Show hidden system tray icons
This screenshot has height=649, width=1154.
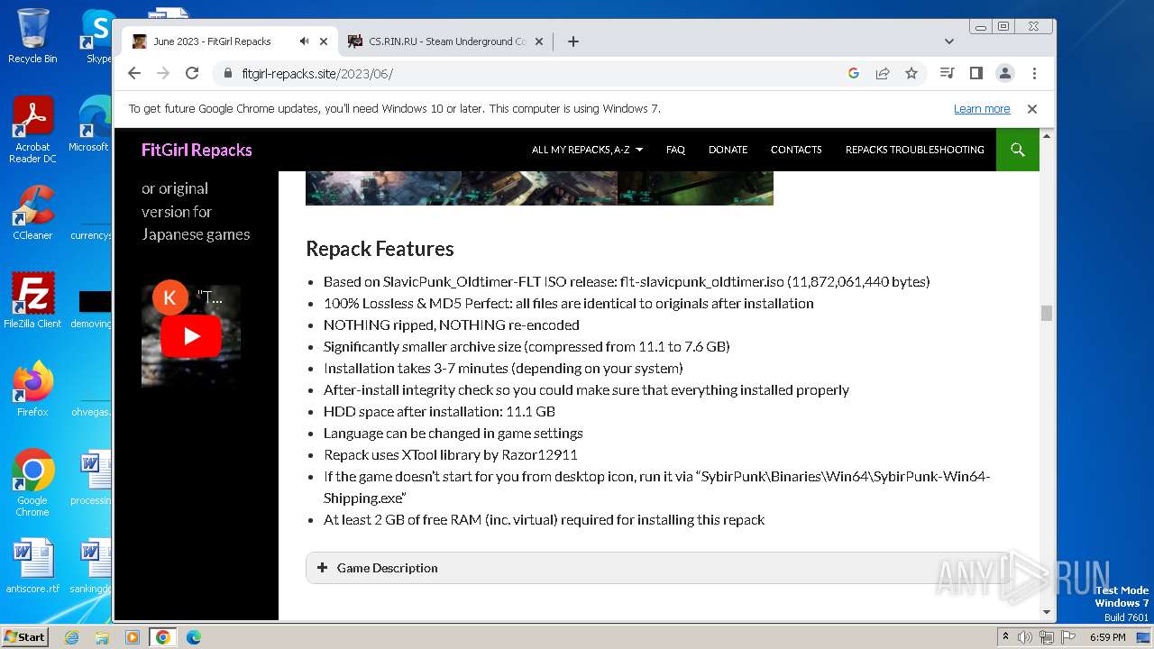pyautogui.click(x=1005, y=637)
